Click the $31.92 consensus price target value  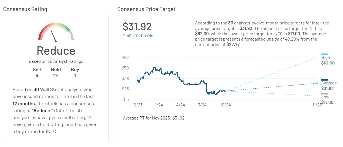click(x=137, y=27)
